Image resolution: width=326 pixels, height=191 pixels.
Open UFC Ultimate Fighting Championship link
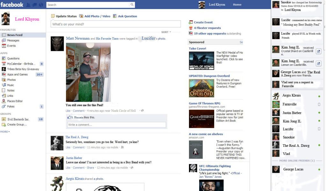point(215,168)
